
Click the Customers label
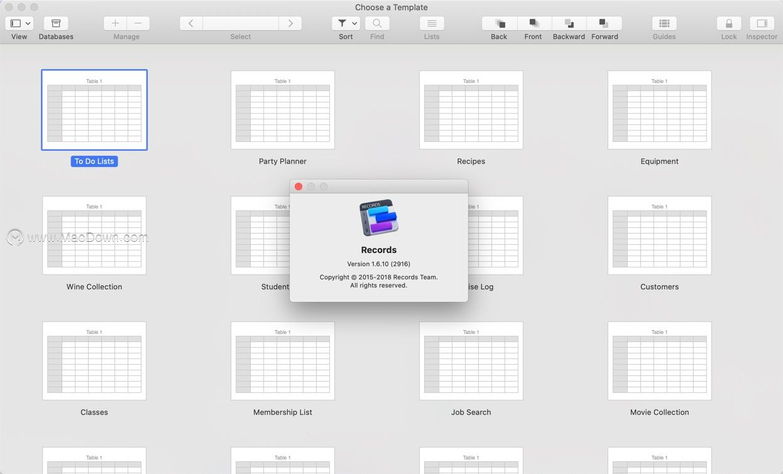(660, 287)
